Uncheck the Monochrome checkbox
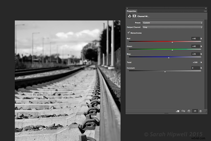Viewport: 211px width, 141px height. pyautogui.click(x=129, y=33)
